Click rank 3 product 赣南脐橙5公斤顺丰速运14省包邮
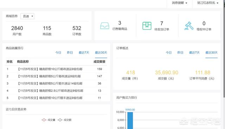Viewport: 225px width, 129px height. pyautogui.click(x=50, y=83)
